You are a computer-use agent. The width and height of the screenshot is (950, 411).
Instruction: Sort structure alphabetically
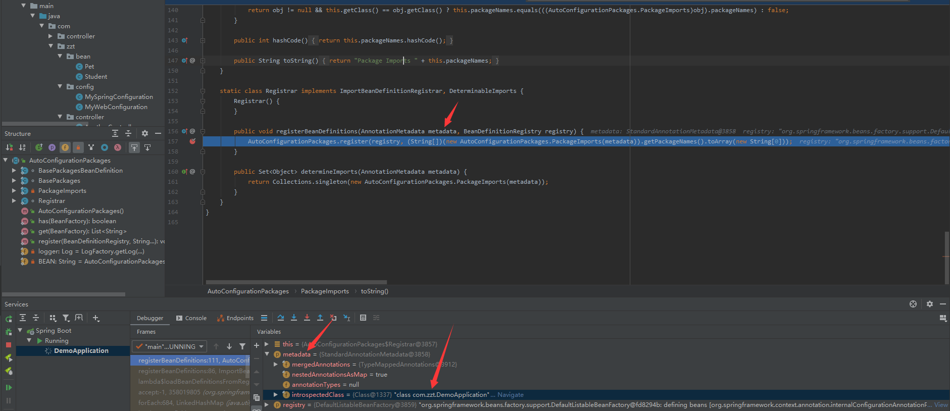[22, 147]
